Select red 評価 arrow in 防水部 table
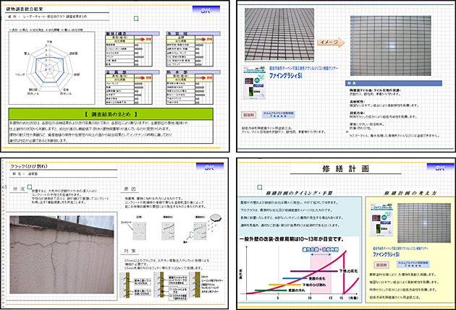456x310 pixels. 206,78
